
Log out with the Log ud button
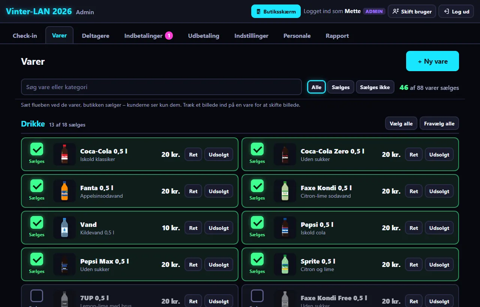click(x=456, y=11)
